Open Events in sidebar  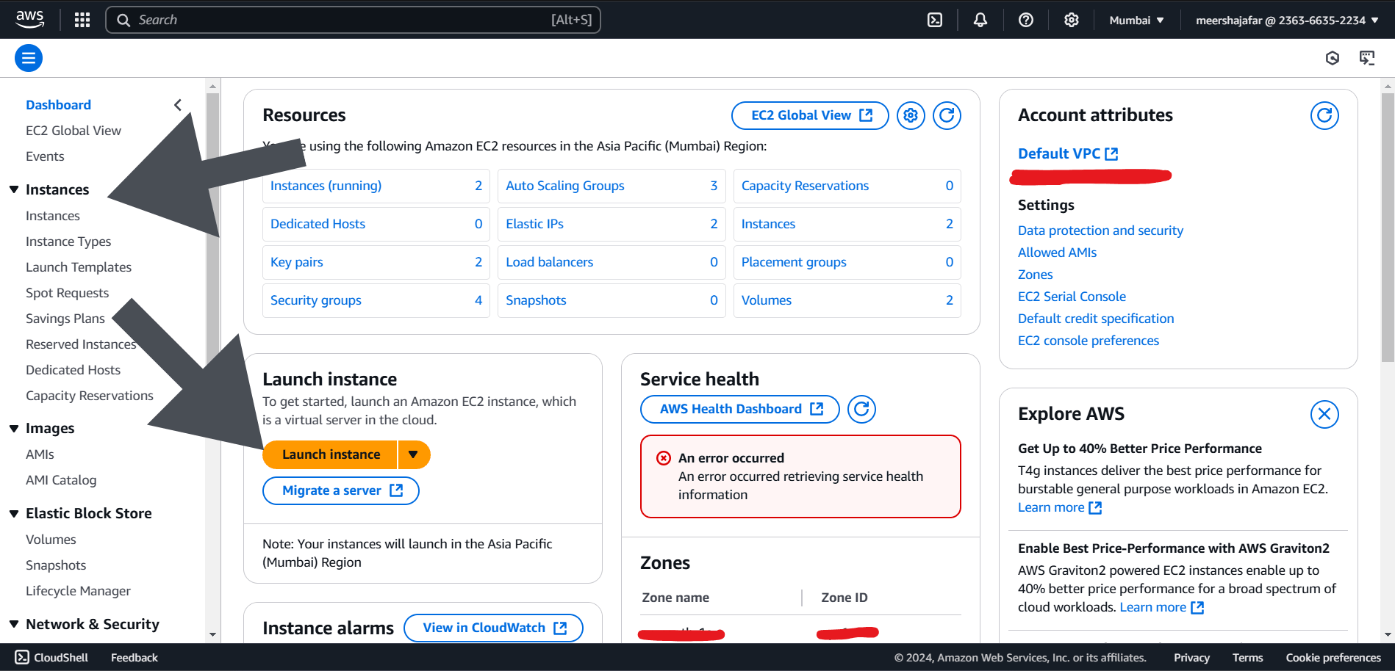click(x=45, y=156)
